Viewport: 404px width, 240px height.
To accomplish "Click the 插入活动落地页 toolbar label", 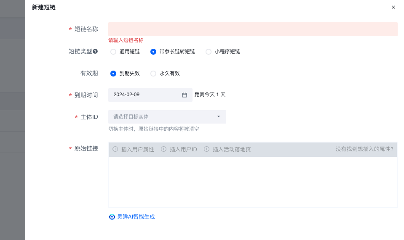I will point(231,149).
